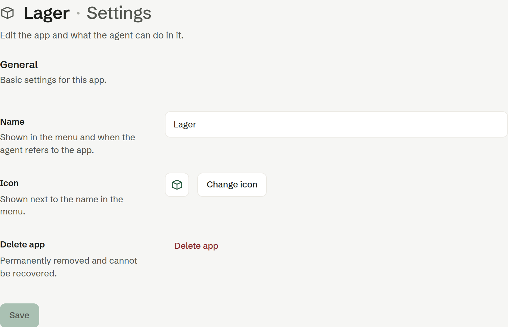Click the Settings heading text
This screenshot has width=508, height=327.
click(x=119, y=13)
